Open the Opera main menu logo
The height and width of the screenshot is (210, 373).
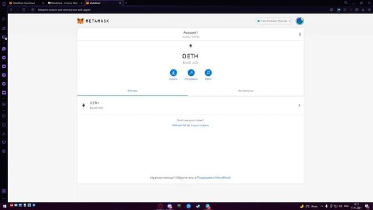pos(3,3)
